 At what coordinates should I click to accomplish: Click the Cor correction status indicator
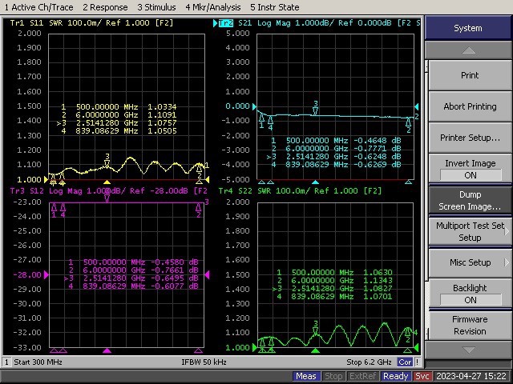tap(405, 362)
